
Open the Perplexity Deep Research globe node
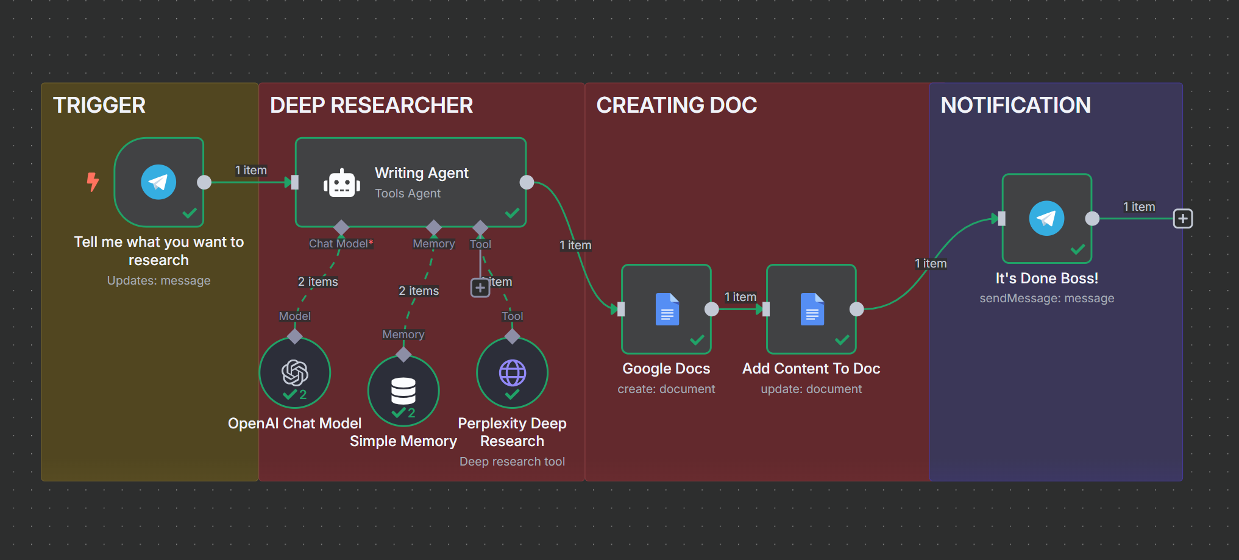512,373
